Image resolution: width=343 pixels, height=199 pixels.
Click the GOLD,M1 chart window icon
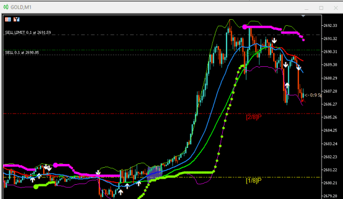[x=6, y=7]
